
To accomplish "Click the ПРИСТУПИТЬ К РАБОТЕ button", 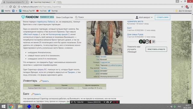I will (156, 49).
